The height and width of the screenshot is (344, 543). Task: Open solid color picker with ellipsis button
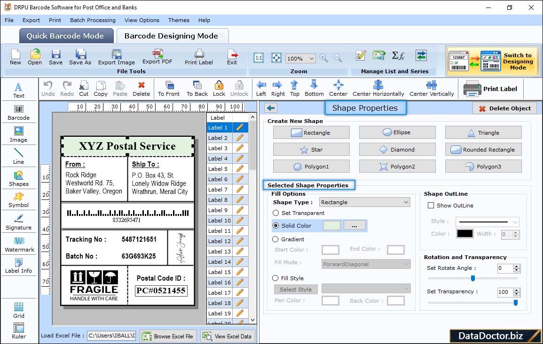[x=354, y=225]
